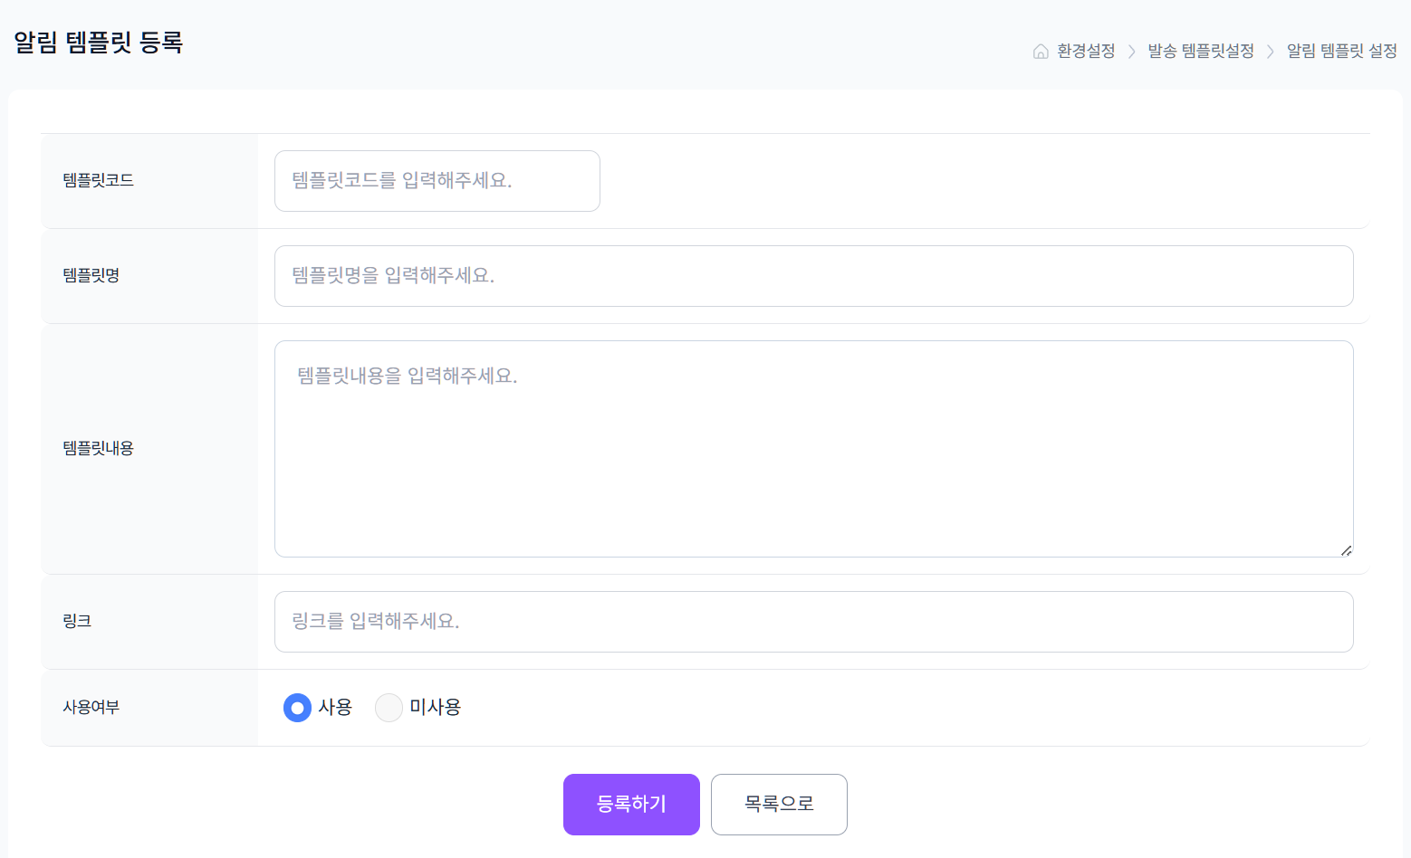Screen dimensions: 1411x858
Task: Click the 템플릿내용 textarea
Action: click(812, 448)
